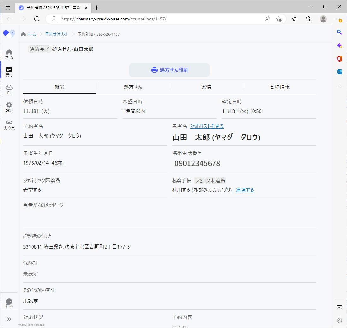Open the リンク集 links sidebar icon
The height and width of the screenshot is (328, 347).
pyautogui.click(x=9, y=125)
